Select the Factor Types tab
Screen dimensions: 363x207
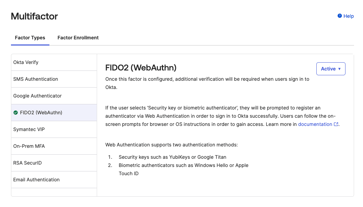30,38
